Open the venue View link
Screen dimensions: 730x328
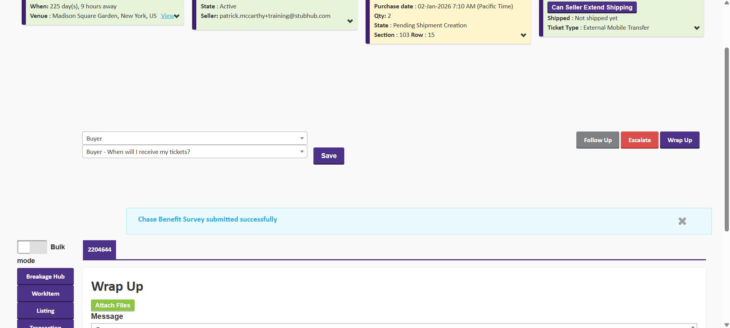point(167,16)
